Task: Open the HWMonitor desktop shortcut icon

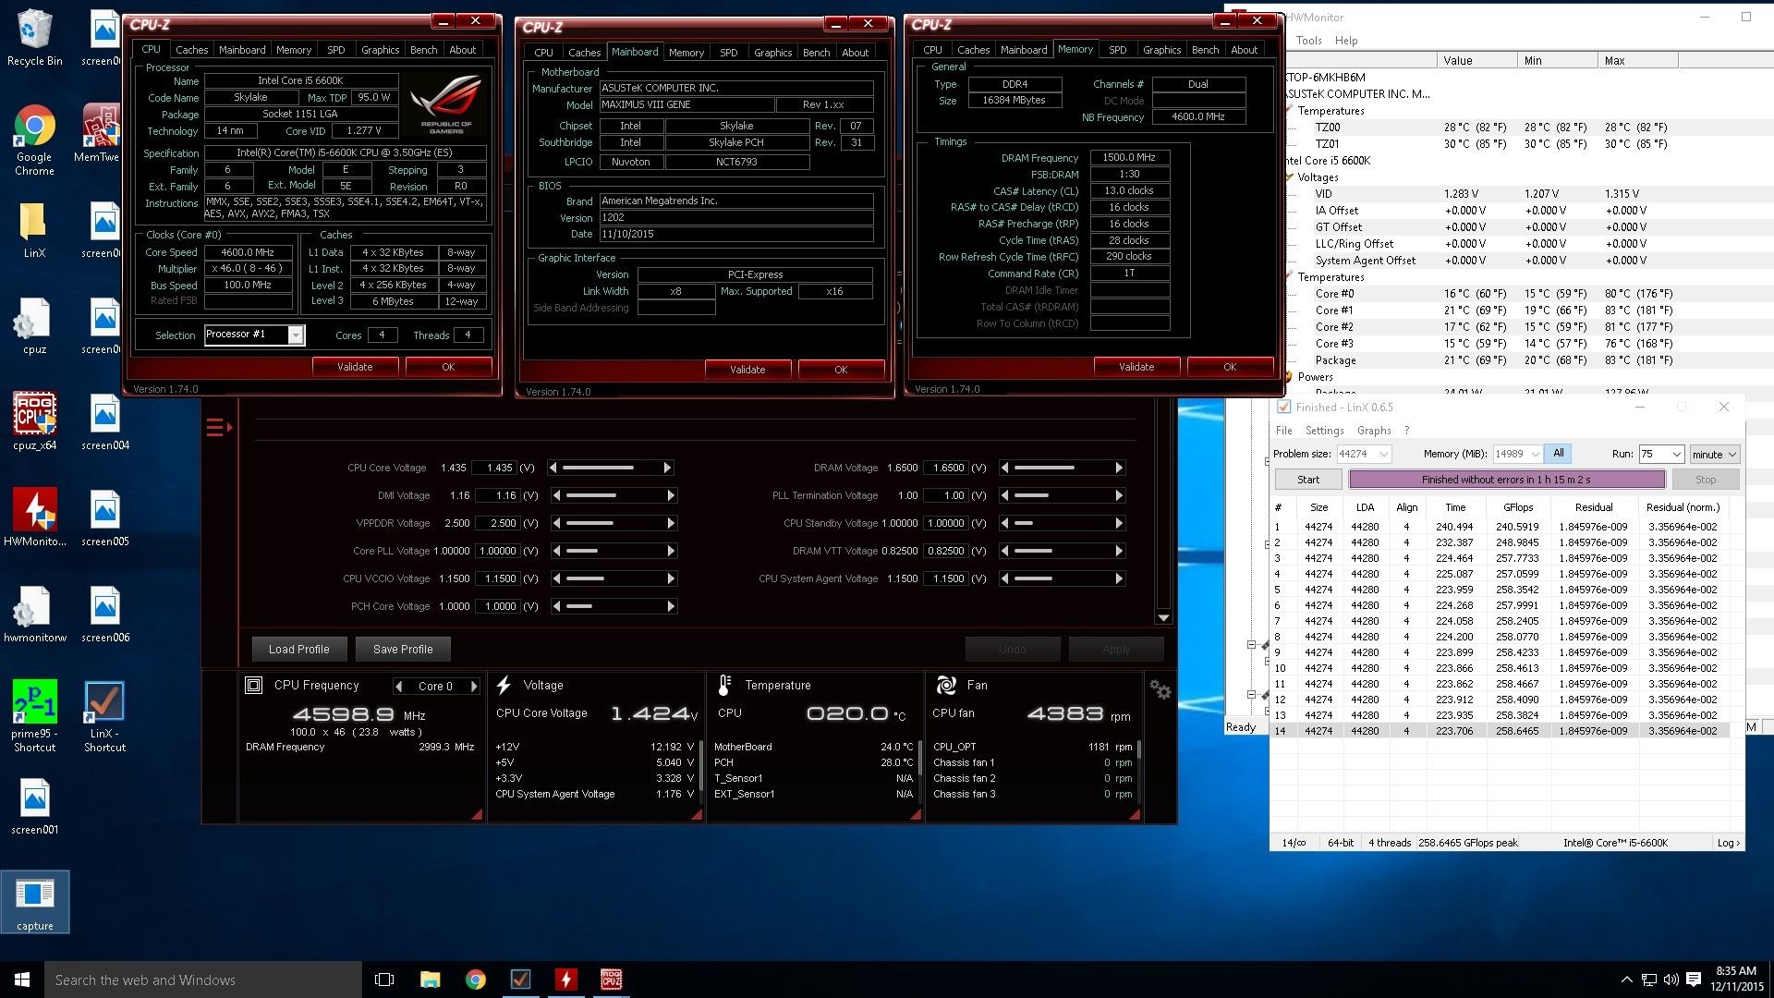Action: pyautogui.click(x=34, y=517)
